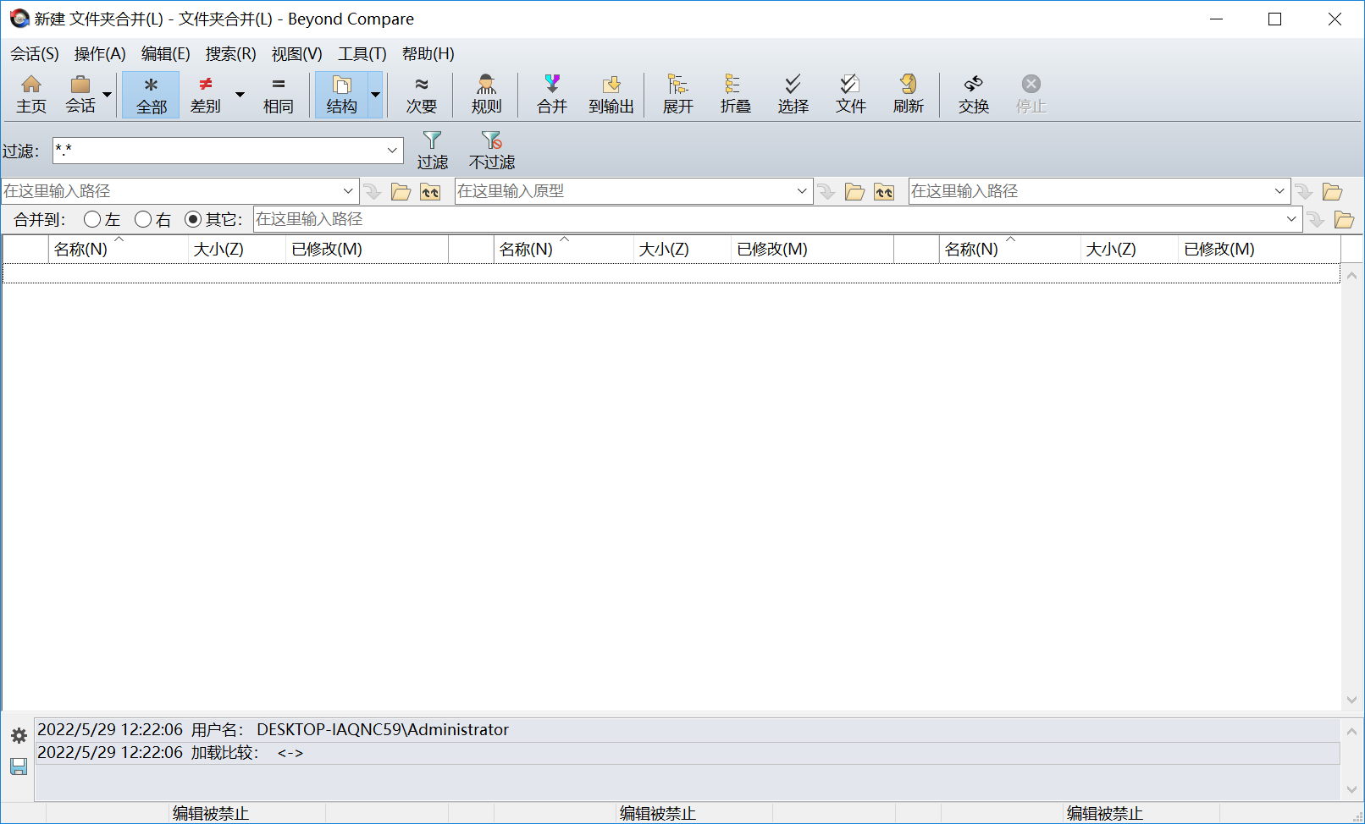Show only 差别 differences

pos(205,94)
